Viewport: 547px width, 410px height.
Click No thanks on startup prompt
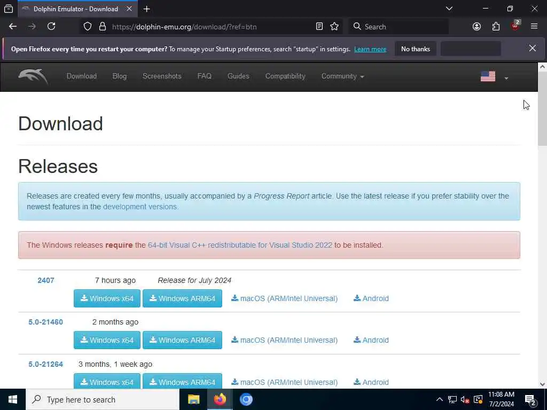coord(416,49)
